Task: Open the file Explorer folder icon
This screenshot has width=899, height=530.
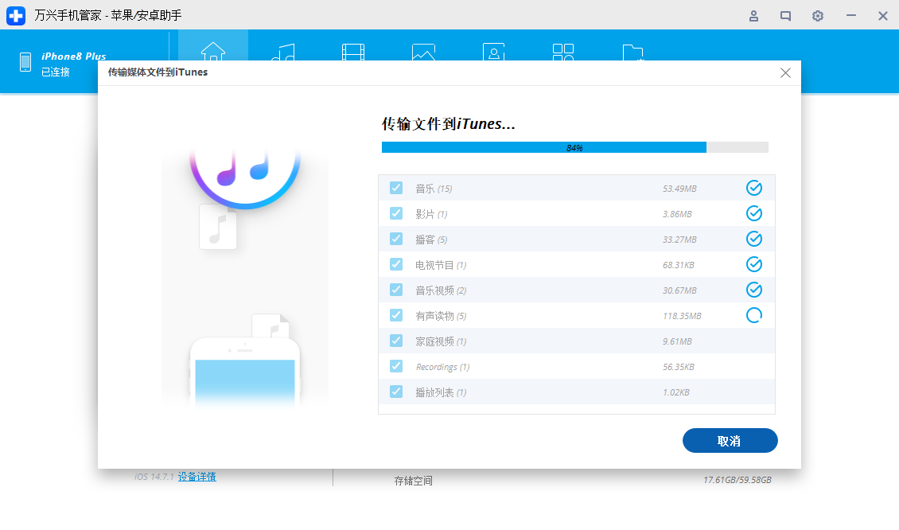Action: click(x=633, y=51)
